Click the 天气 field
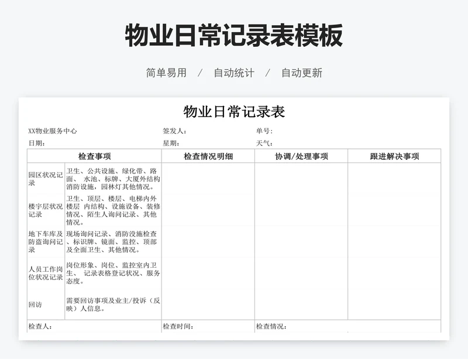The width and height of the screenshot is (468, 359). [x=264, y=143]
